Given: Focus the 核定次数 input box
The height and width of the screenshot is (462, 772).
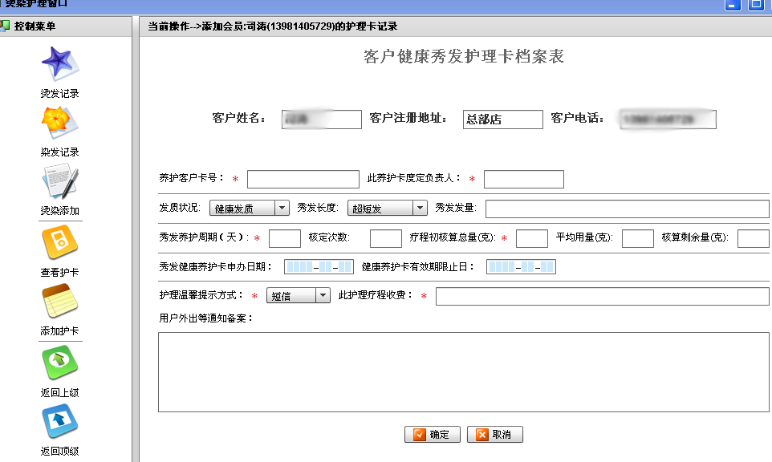Looking at the screenshot, I should [x=386, y=238].
